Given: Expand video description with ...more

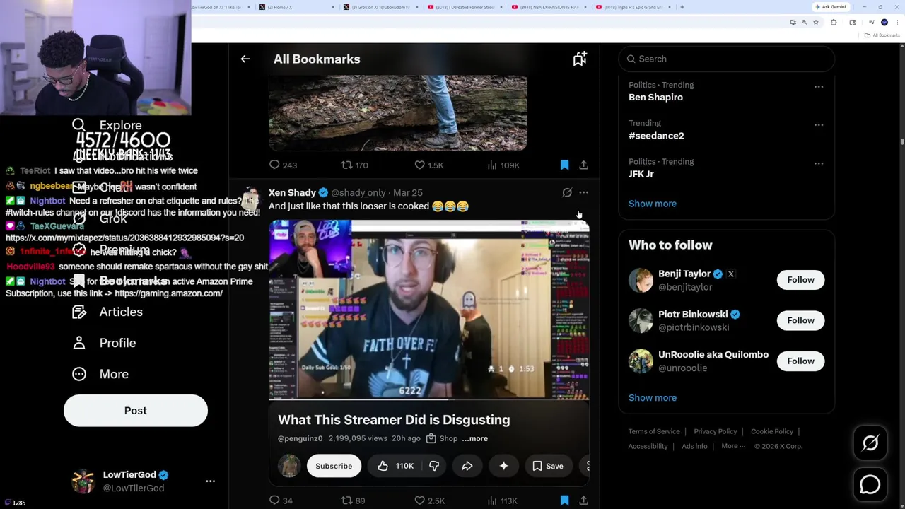Looking at the screenshot, I should click(x=475, y=438).
